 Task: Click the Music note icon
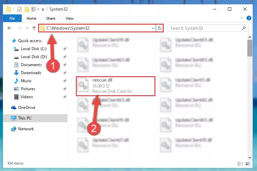16,81
